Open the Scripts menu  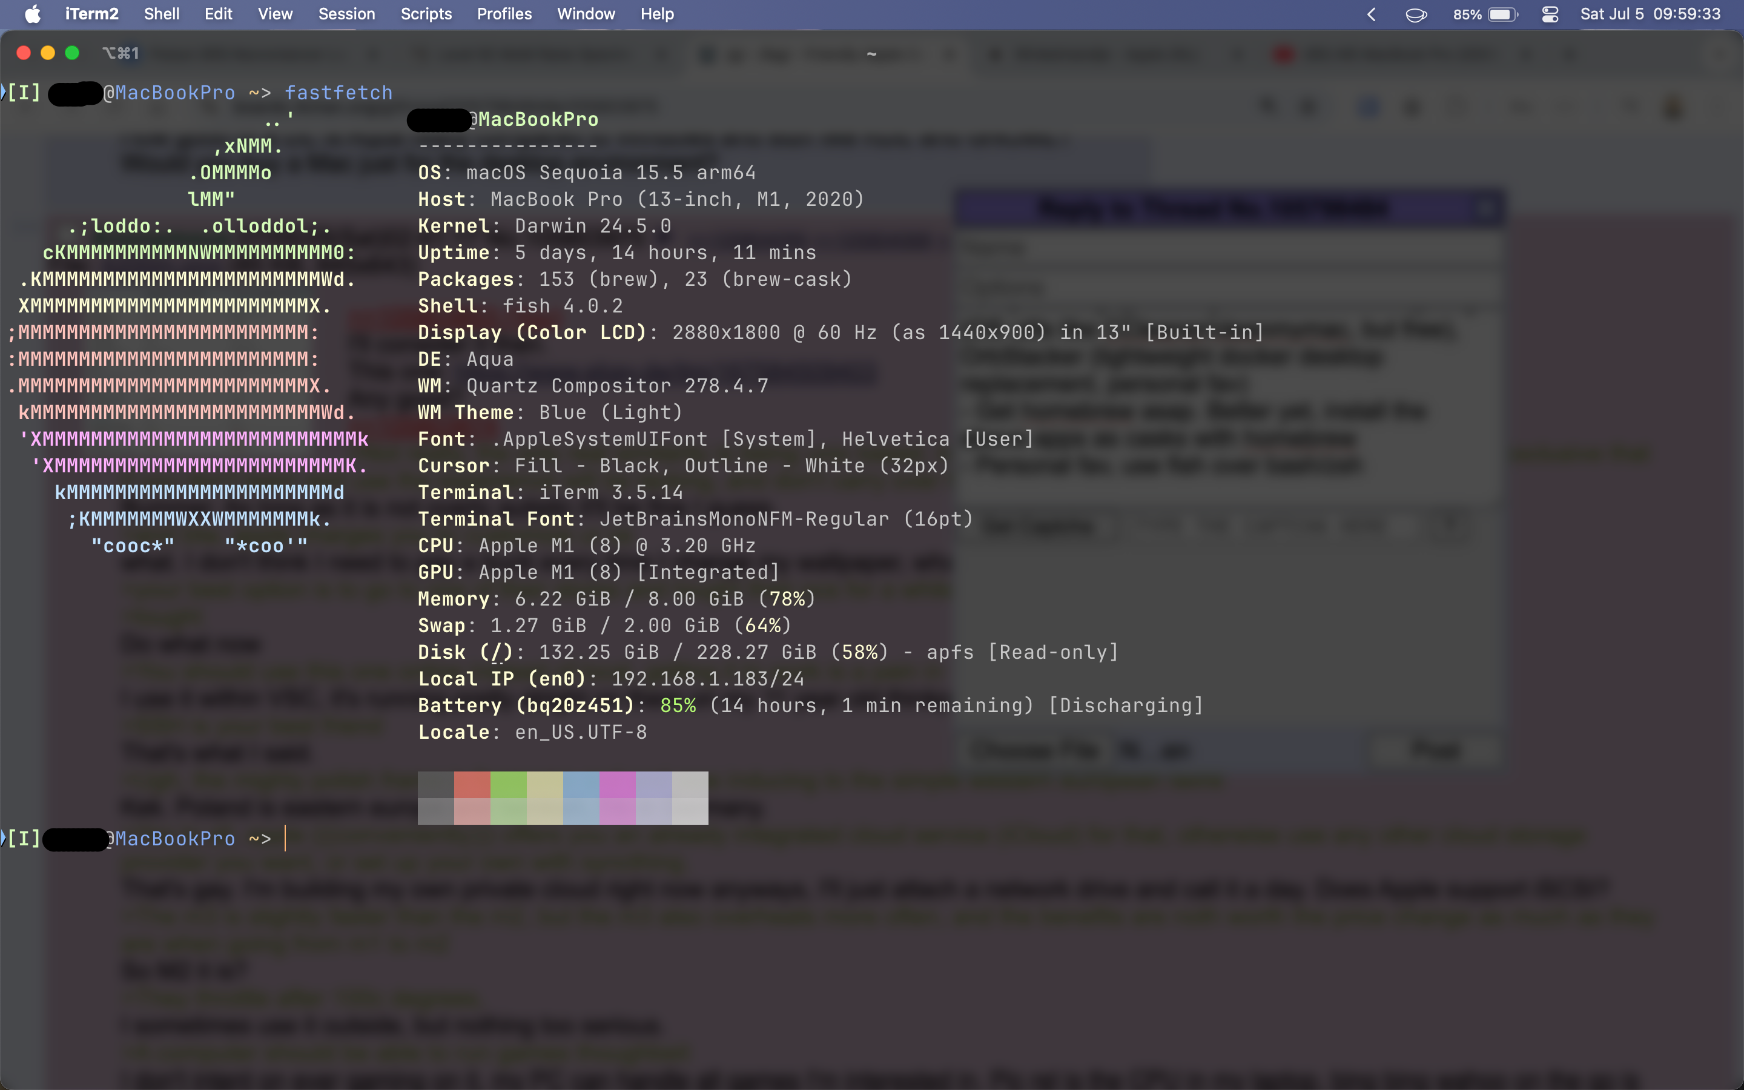(426, 14)
